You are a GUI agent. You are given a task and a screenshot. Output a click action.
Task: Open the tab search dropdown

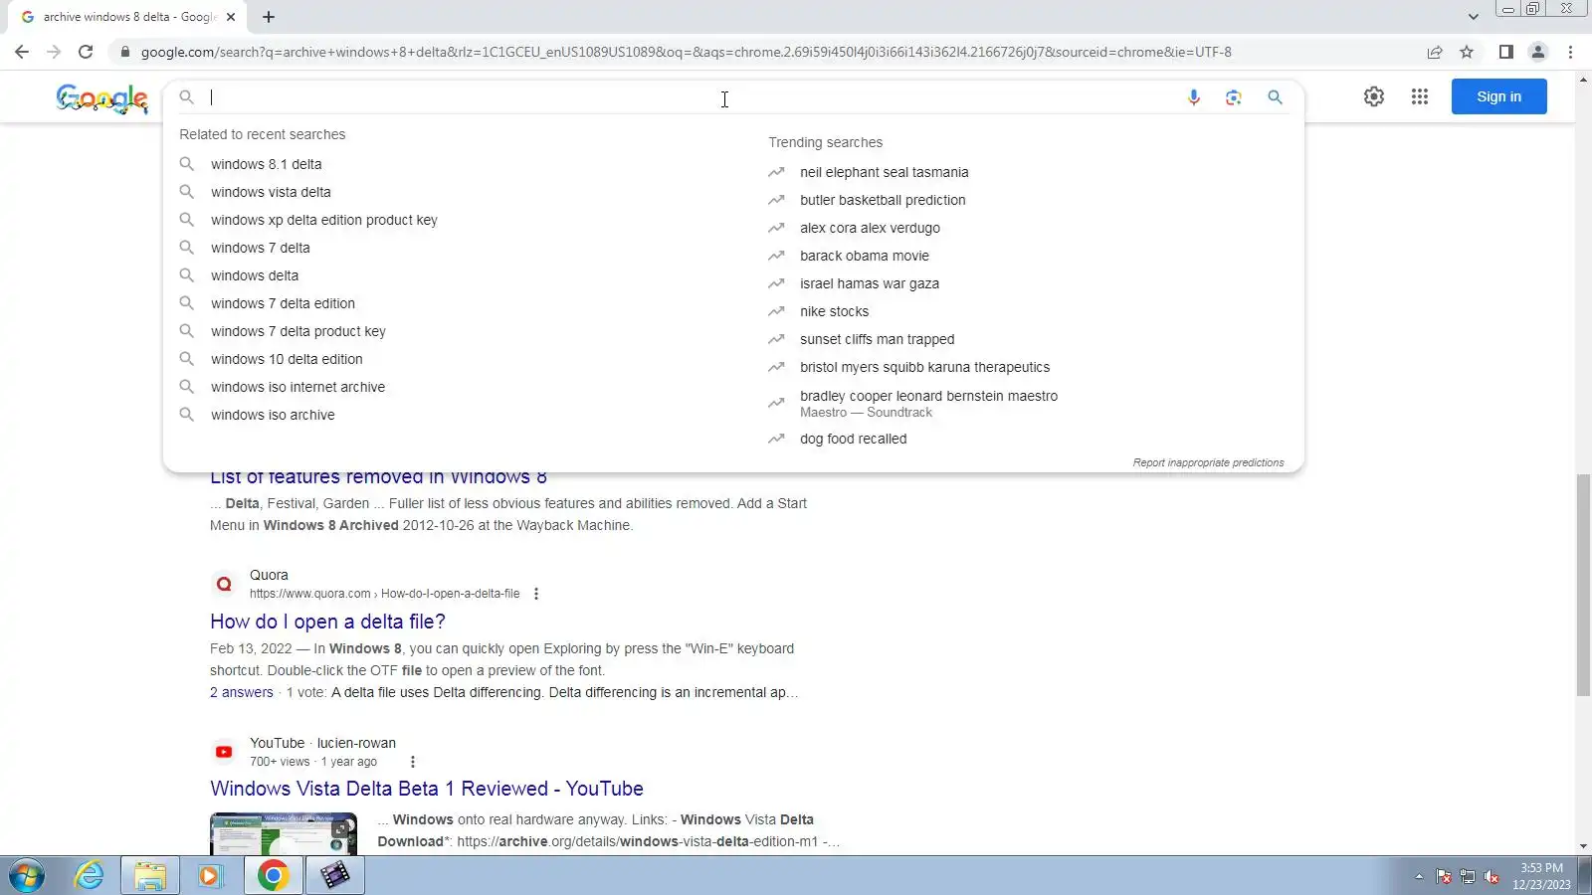[1474, 17]
